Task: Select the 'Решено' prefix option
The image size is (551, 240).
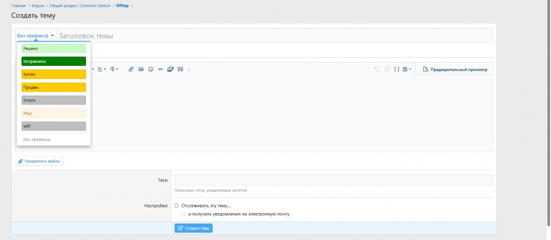Action: [54, 49]
